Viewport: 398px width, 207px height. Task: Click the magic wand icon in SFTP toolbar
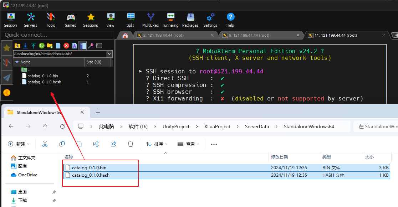91,46
